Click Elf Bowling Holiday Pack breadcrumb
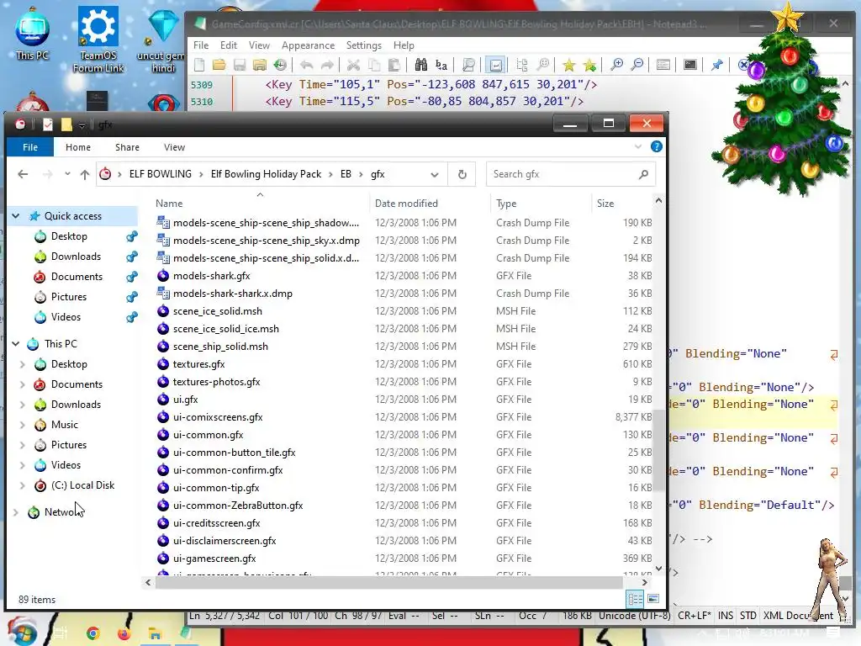The width and height of the screenshot is (861, 646). tap(266, 174)
